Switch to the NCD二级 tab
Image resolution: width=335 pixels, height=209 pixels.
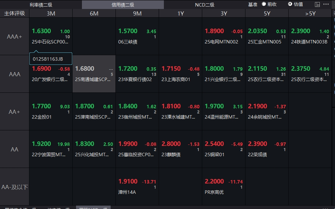(x=205, y=5)
